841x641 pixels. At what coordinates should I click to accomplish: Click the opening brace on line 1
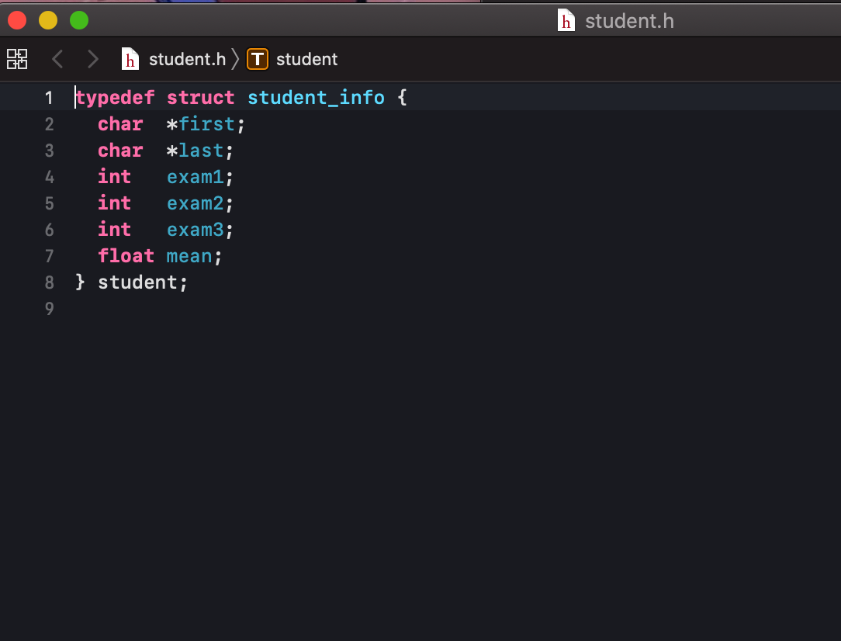(402, 98)
